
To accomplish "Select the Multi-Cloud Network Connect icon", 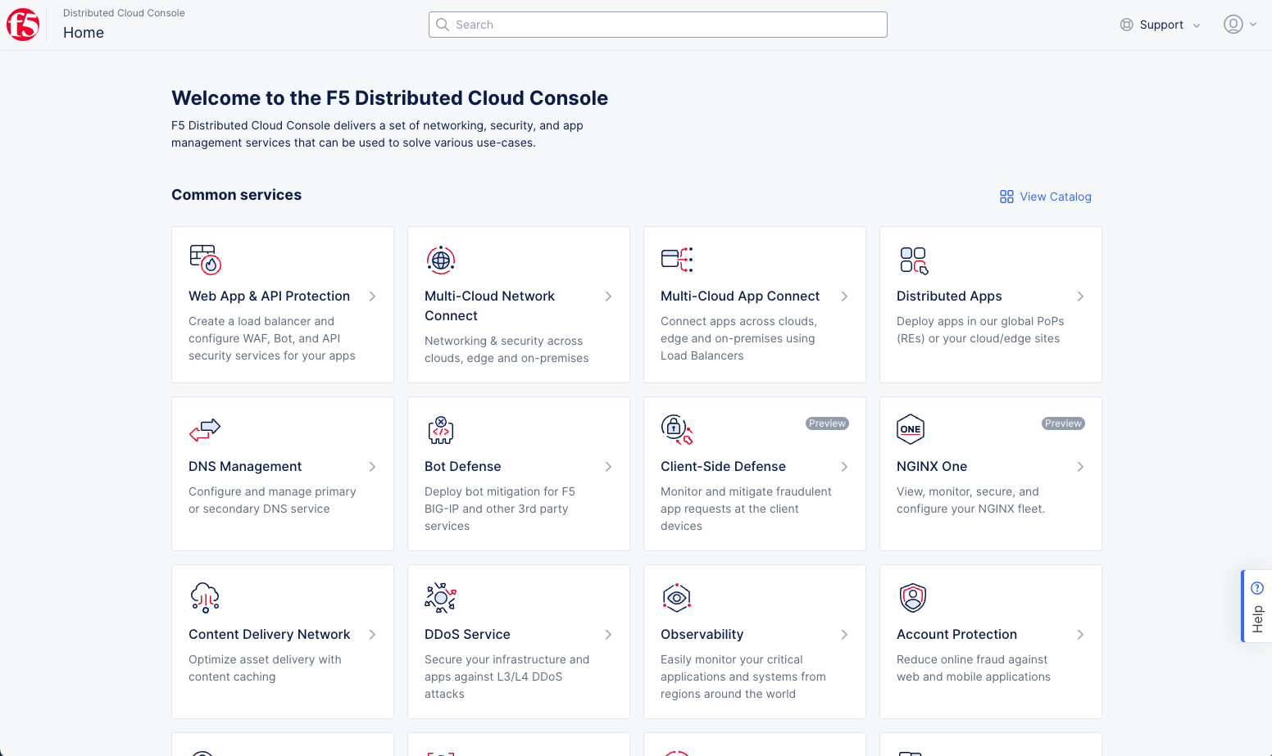I will tap(440, 260).
